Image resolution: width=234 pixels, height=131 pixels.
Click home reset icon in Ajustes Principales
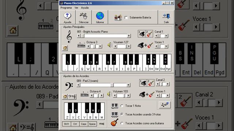point(65,48)
